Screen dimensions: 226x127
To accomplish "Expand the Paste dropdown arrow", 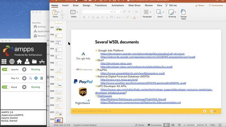I will 59,12.
